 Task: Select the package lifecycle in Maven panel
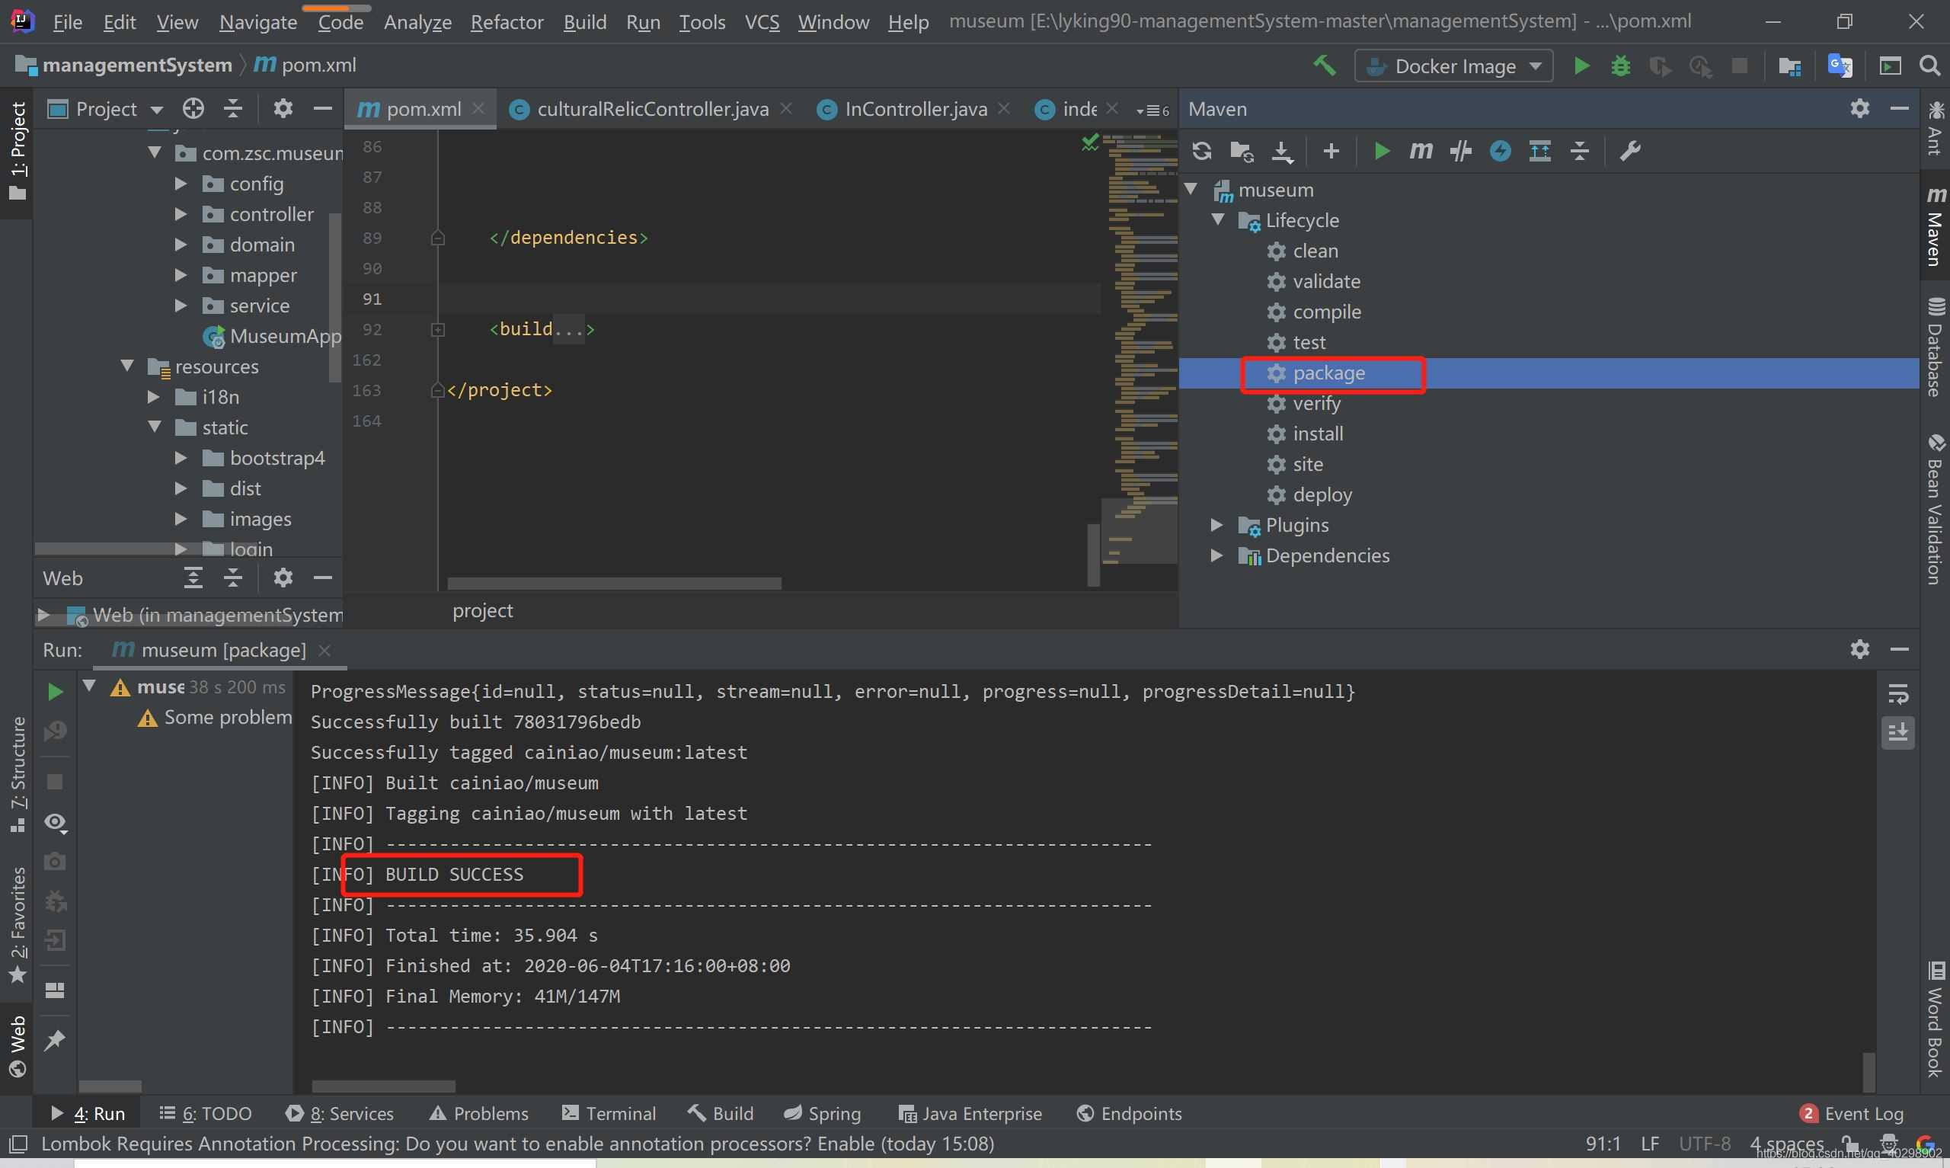tap(1328, 373)
